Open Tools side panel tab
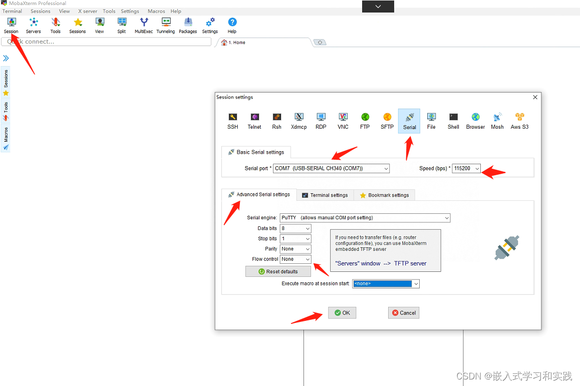The width and height of the screenshot is (580, 386). pyautogui.click(x=6, y=111)
